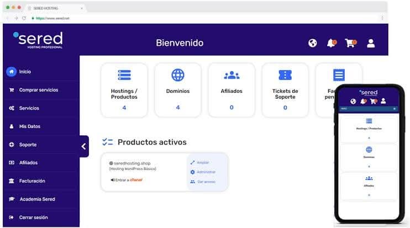The image size is (410, 228).
Task: Click the Afiliados group icon on desktop card
Action: [232, 75]
